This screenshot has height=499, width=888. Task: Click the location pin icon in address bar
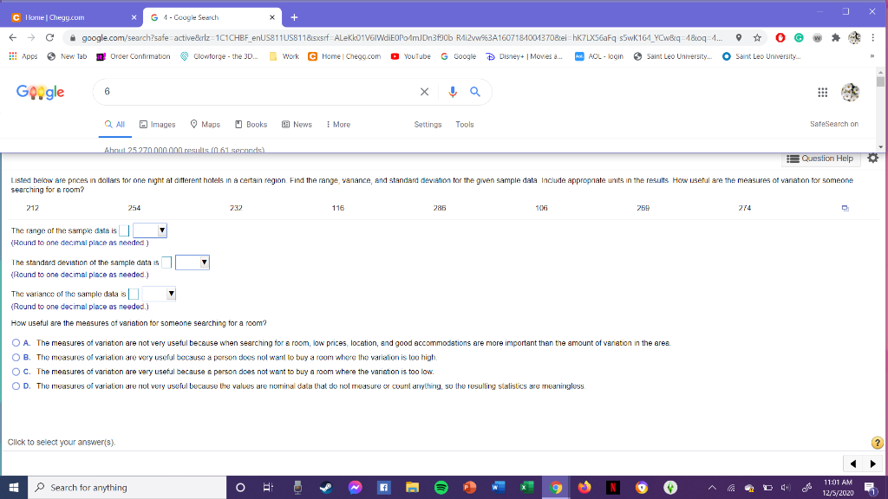739,38
